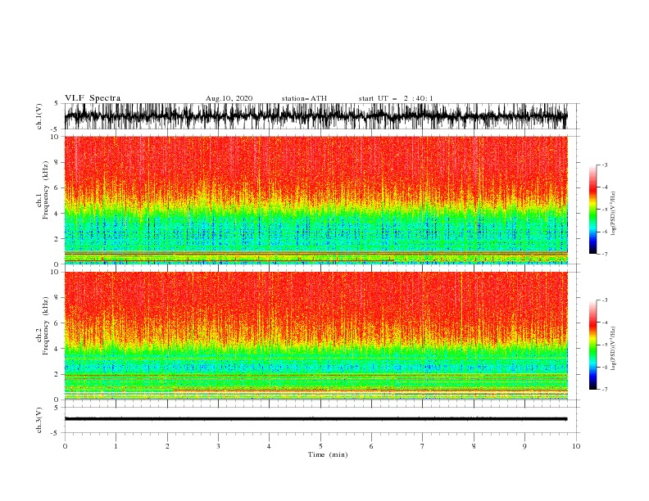This screenshot has width=649, height=501.
Task: Click the ch.2 spectrogram panel
Action: (x=315, y=336)
